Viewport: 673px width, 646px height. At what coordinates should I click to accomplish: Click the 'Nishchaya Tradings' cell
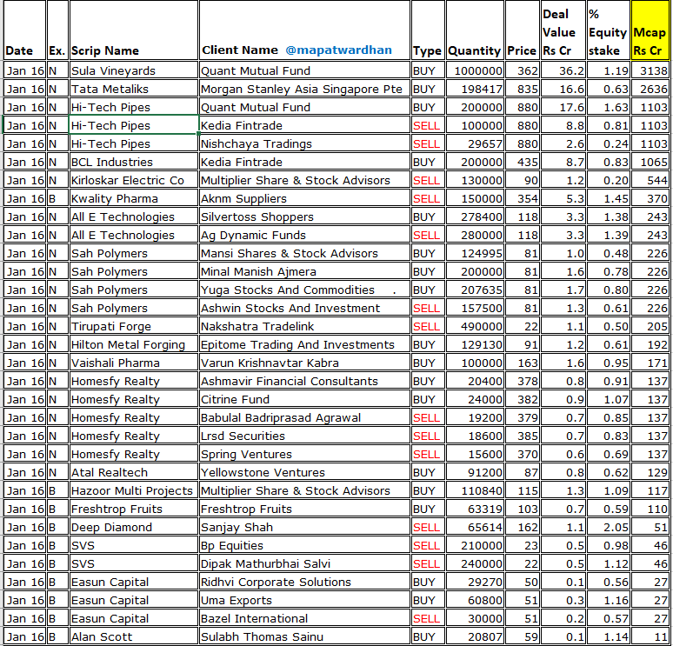pyautogui.click(x=304, y=143)
